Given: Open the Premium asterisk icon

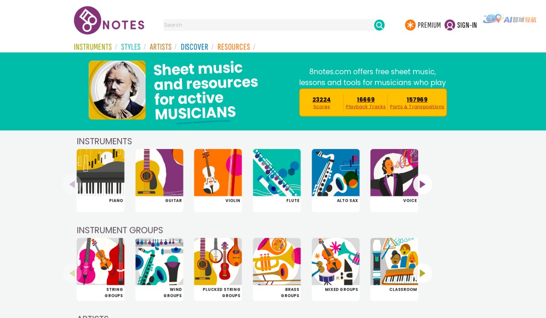Looking at the screenshot, I should pyautogui.click(x=410, y=25).
